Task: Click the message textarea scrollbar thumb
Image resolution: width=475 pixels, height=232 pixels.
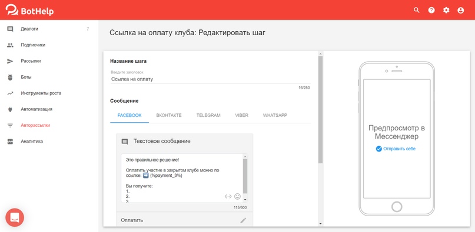Action: coord(245,176)
